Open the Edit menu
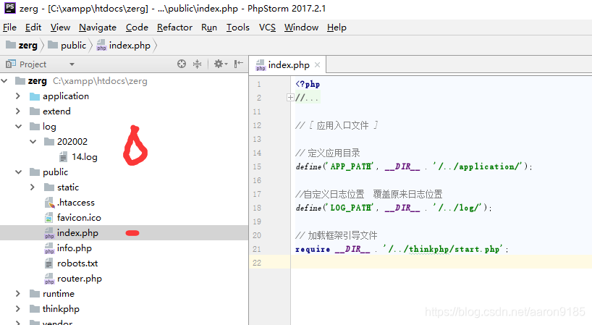 [33, 28]
